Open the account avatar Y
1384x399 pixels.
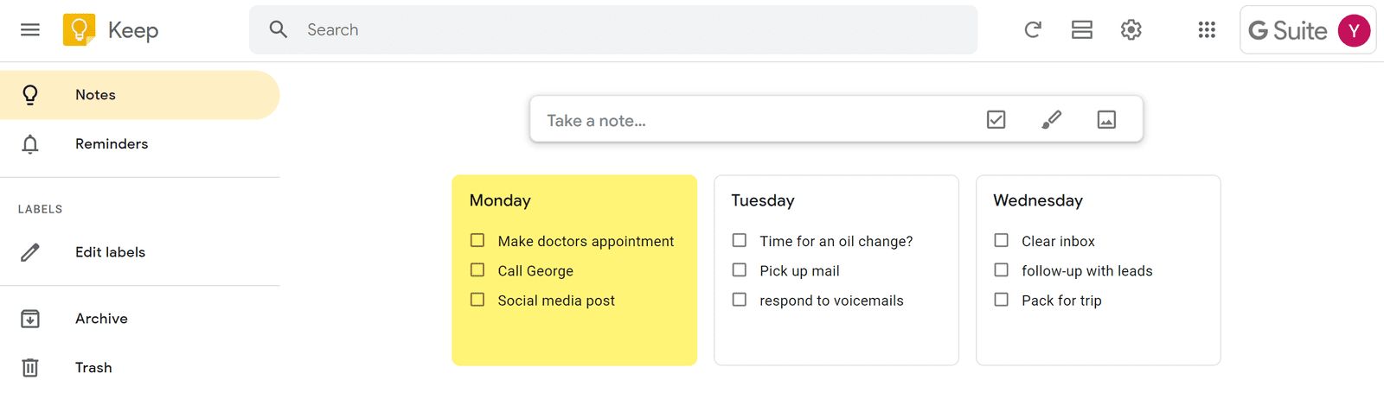[x=1354, y=30]
